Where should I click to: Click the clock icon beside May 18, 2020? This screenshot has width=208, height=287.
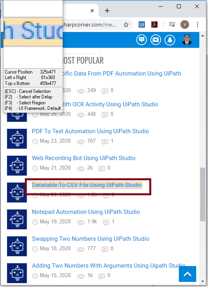coord(35,249)
